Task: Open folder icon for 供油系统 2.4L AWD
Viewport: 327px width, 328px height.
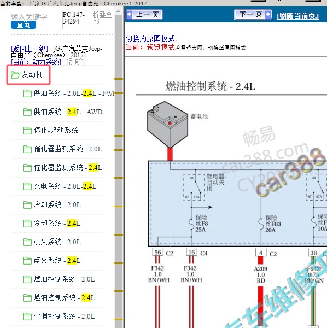Action: click(x=27, y=112)
